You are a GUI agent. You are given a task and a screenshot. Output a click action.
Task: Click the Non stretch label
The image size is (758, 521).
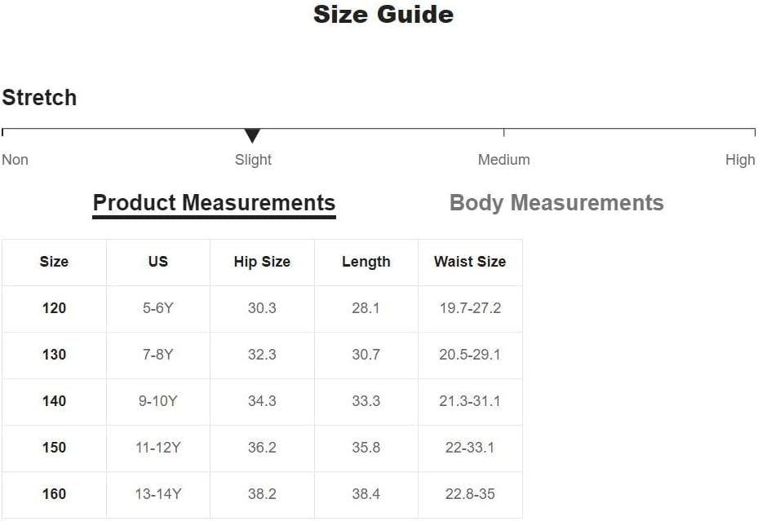[x=15, y=160]
